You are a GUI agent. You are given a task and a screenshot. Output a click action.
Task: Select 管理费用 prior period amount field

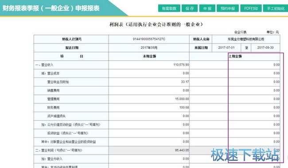pyautogui.click(x=235, y=99)
